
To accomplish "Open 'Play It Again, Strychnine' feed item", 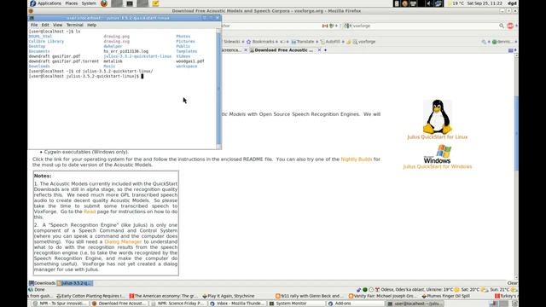I will [x=229, y=296].
